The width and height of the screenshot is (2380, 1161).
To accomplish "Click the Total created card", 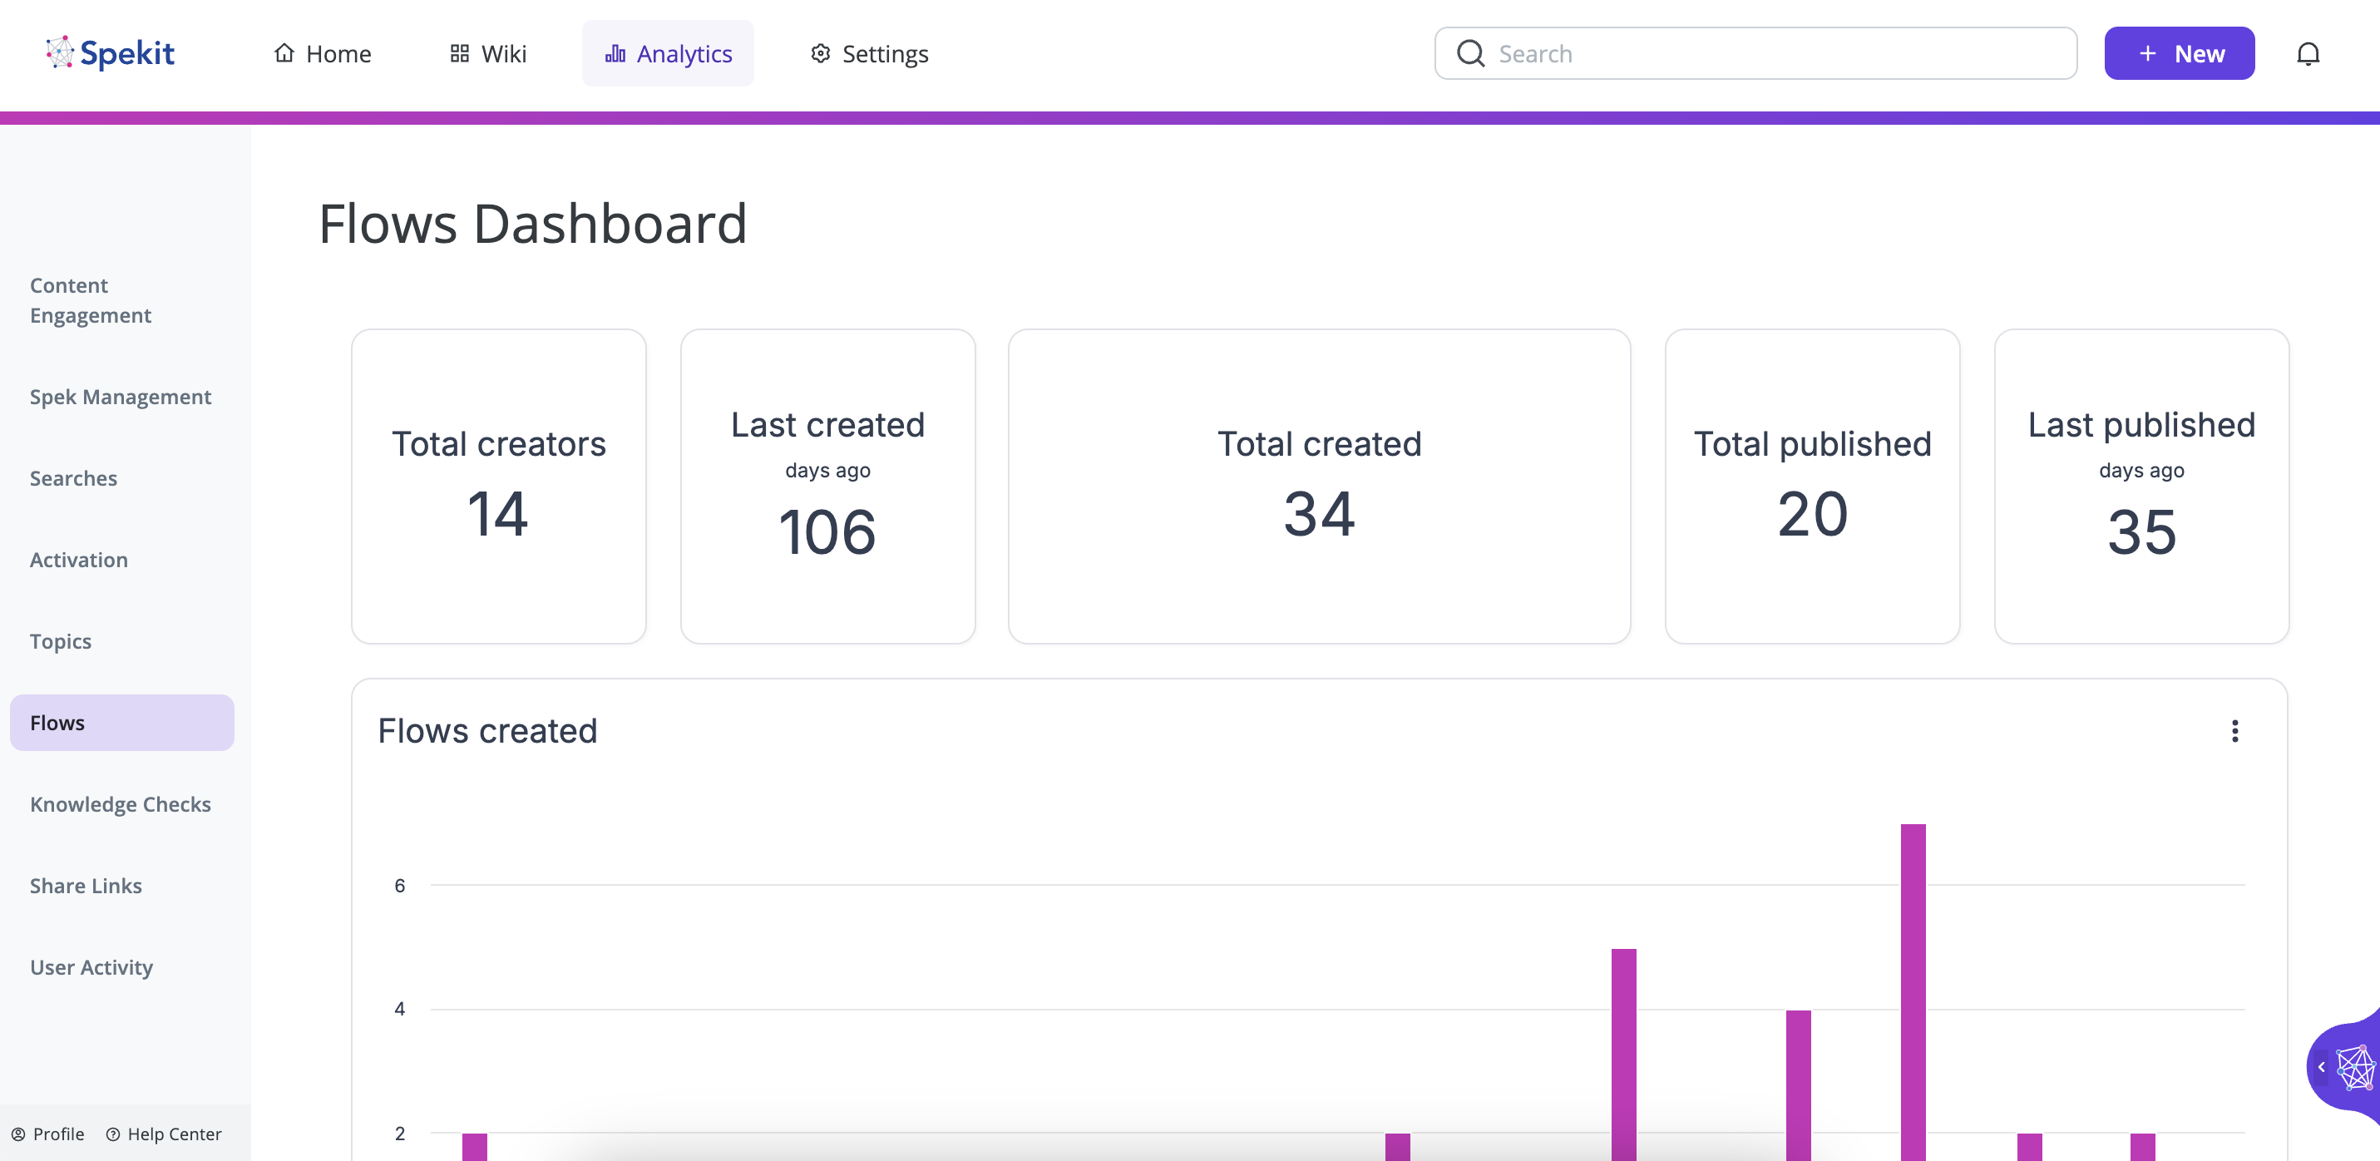I will click(x=1320, y=487).
